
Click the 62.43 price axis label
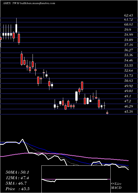[x=129, y=15]
